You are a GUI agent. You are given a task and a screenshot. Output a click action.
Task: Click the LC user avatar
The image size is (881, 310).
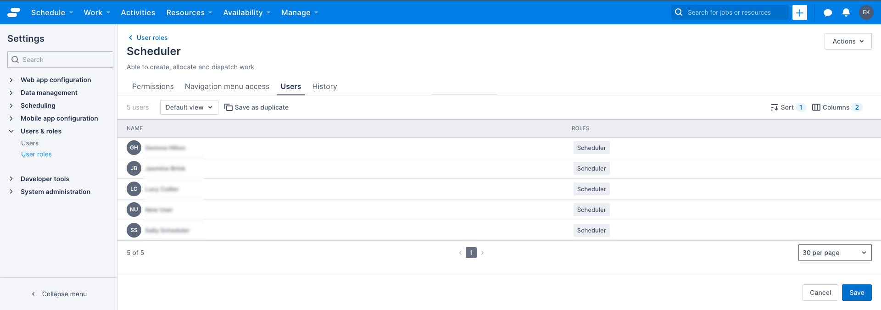click(134, 189)
